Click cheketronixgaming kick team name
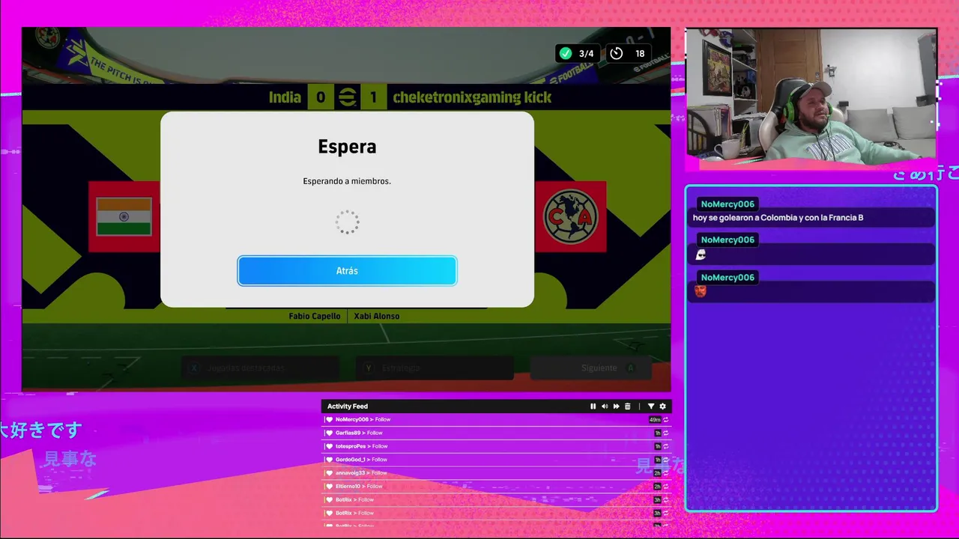Screen dimensions: 959x539 pos(472,97)
